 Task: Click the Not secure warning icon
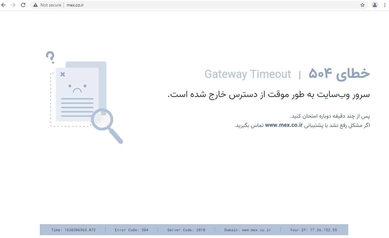pyautogui.click(x=35, y=5)
